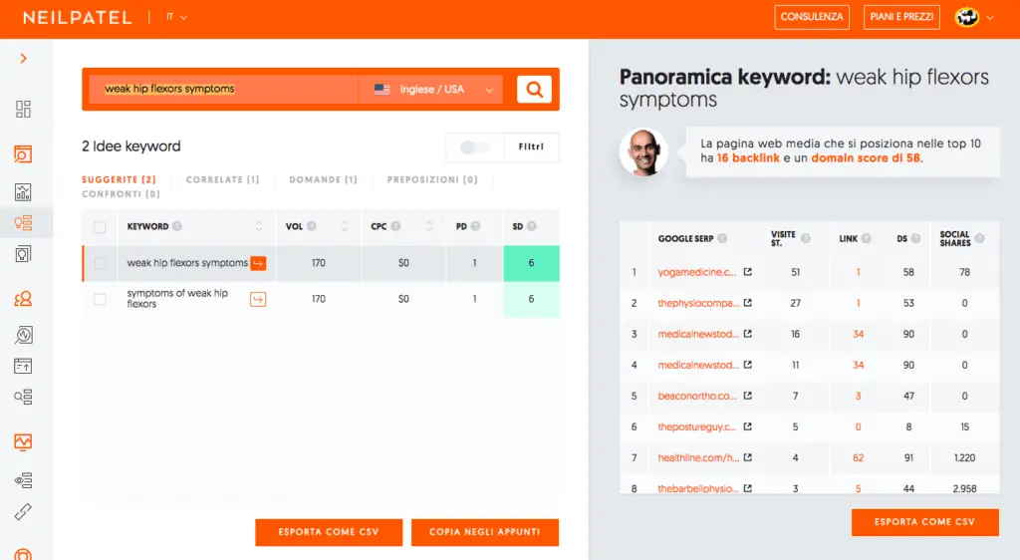Check the box for symptoms of weak hip flexors
Image resolution: width=1020 pixels, height=560 pixels.
pos(100,299)
